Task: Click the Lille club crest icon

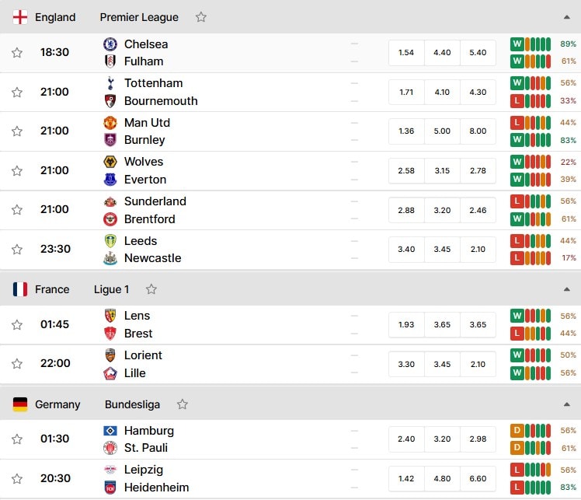Action: click(x=110, y=373)
